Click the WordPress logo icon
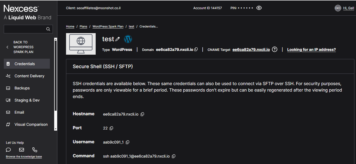The height and width of the screenshot is (164, 356). [128, 39]
